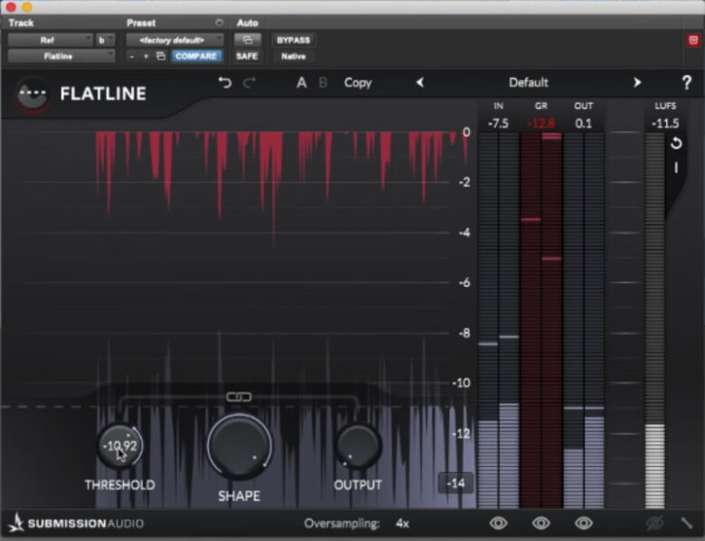The image size is (705, 541).
Task: Open the factory default preset dropdown
Action: (174, 40)
